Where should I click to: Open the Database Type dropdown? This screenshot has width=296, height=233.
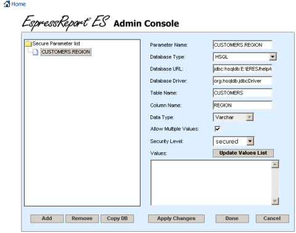[245, 57]
